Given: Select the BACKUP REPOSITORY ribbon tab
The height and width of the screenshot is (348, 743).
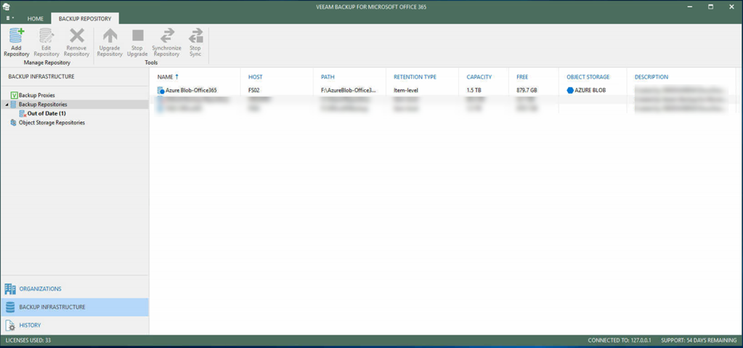Looking at the screenshot, I should coord(85,18).
